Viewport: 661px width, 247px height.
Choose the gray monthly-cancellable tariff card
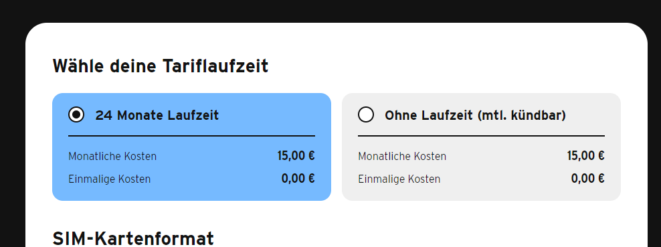coord(481,147)
